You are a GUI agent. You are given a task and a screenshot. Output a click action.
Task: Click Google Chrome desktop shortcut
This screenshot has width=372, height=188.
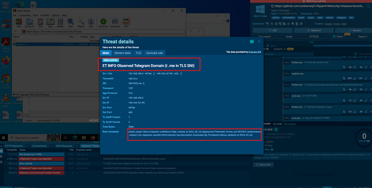tap(6, 81)
